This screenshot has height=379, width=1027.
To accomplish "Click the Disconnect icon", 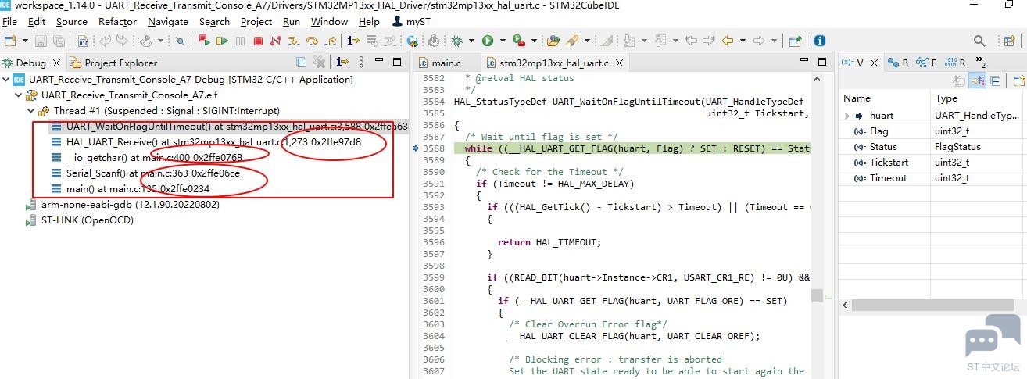I will 275,41.
